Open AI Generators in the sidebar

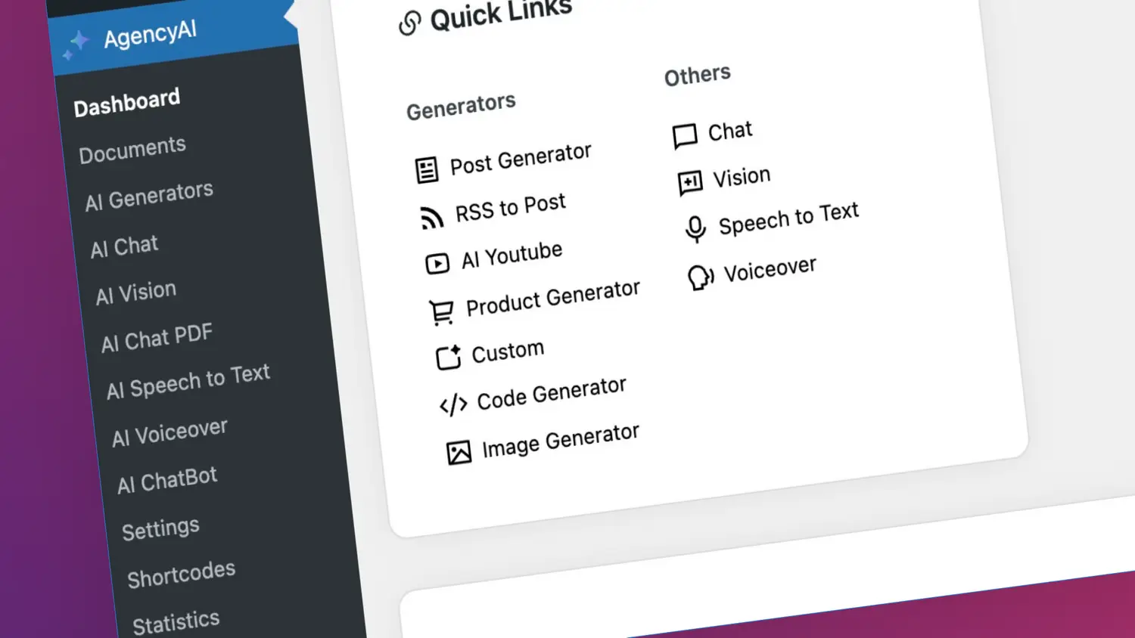pos(149,196)
